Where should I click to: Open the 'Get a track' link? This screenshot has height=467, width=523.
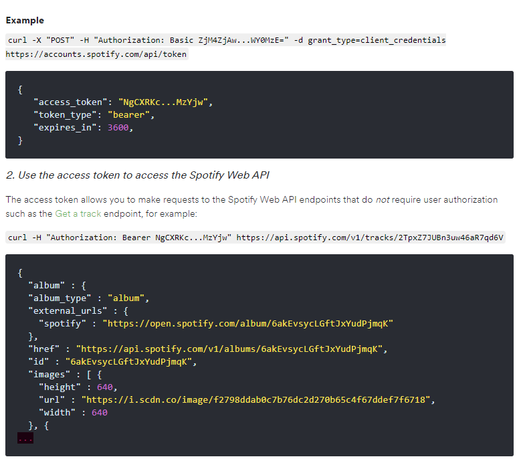pos(78,214)
